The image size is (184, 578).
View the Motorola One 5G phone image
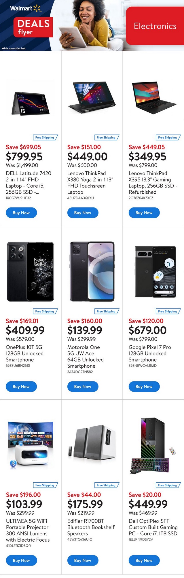[x=92, y=272]
